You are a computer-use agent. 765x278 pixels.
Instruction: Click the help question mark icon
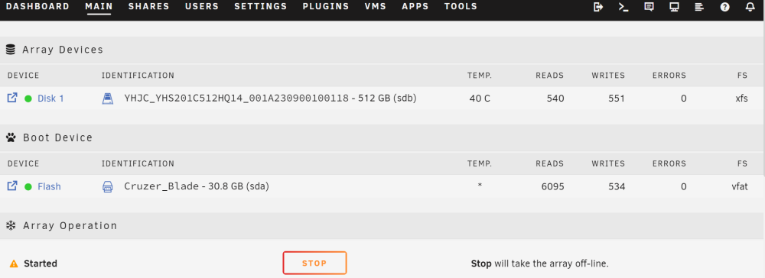(725, 7)
